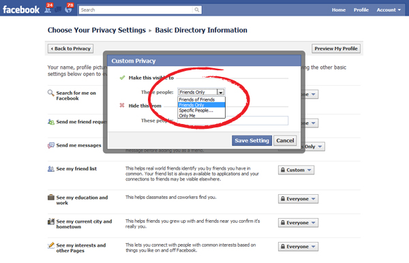Click the Choose Your Privacy Settings breadcrumb
Viewport: 409px width, 263px height.
click(97, 30)
